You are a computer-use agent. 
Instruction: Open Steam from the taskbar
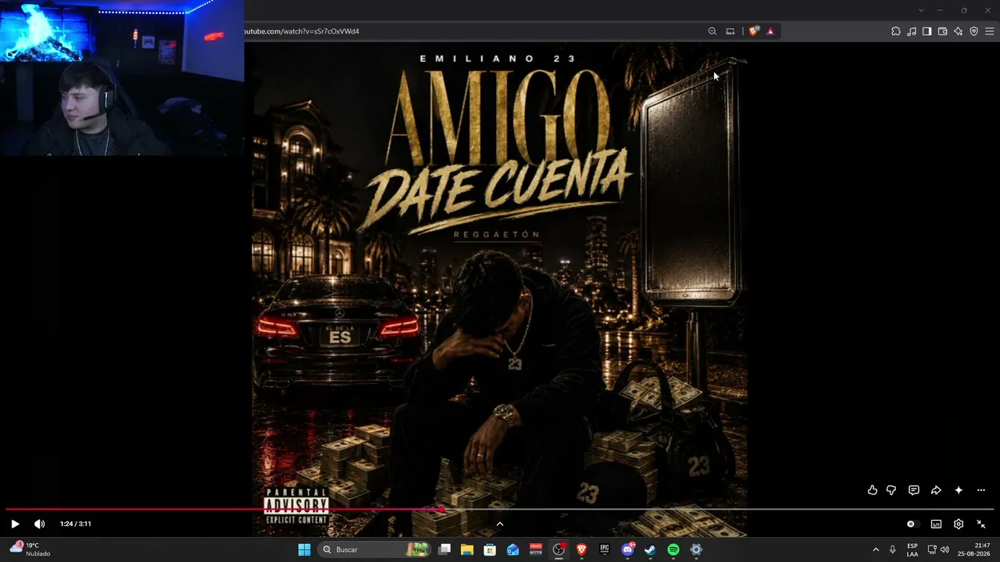click(x=650, y=550)
